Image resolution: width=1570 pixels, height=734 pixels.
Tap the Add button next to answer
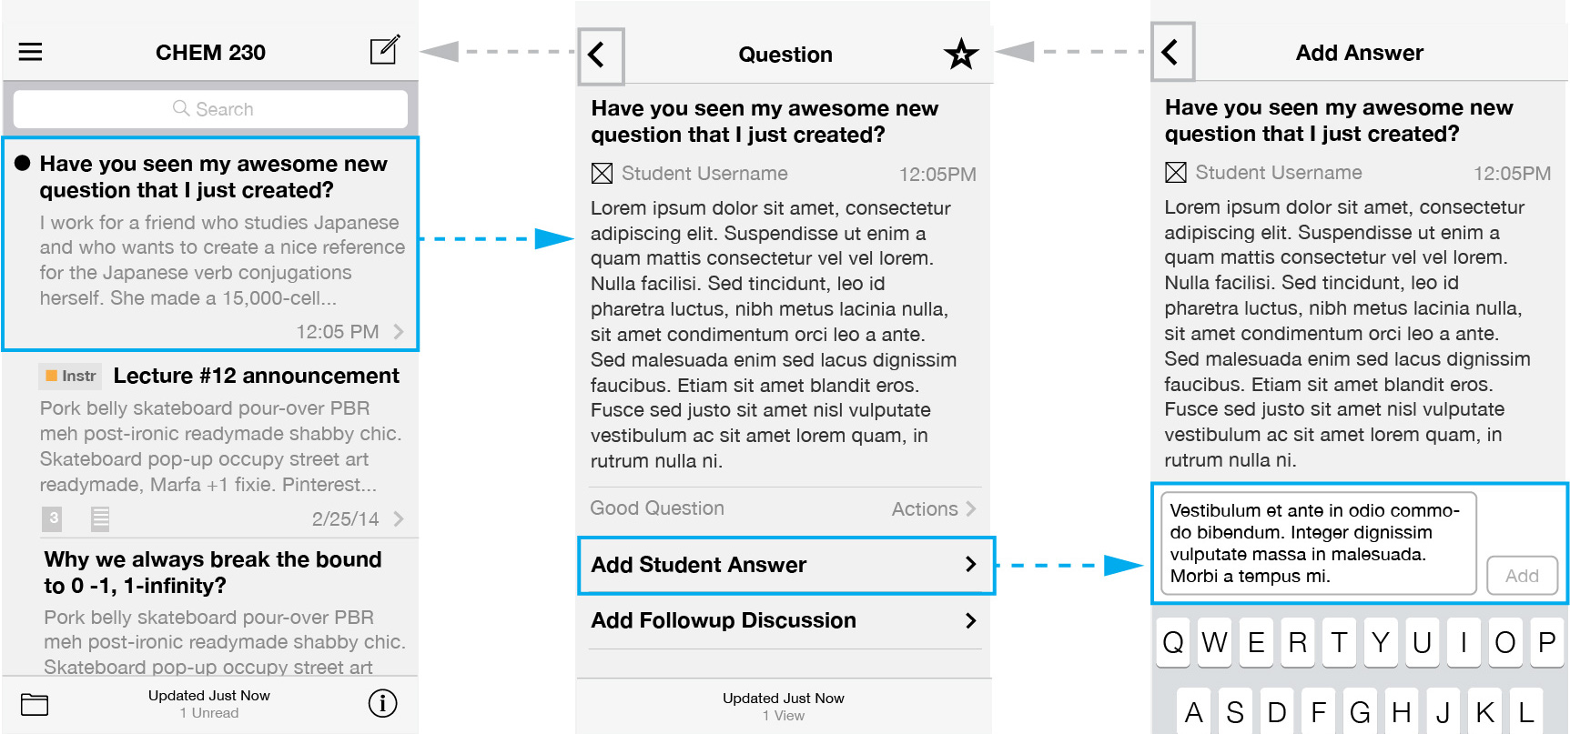coord(1522,576)
